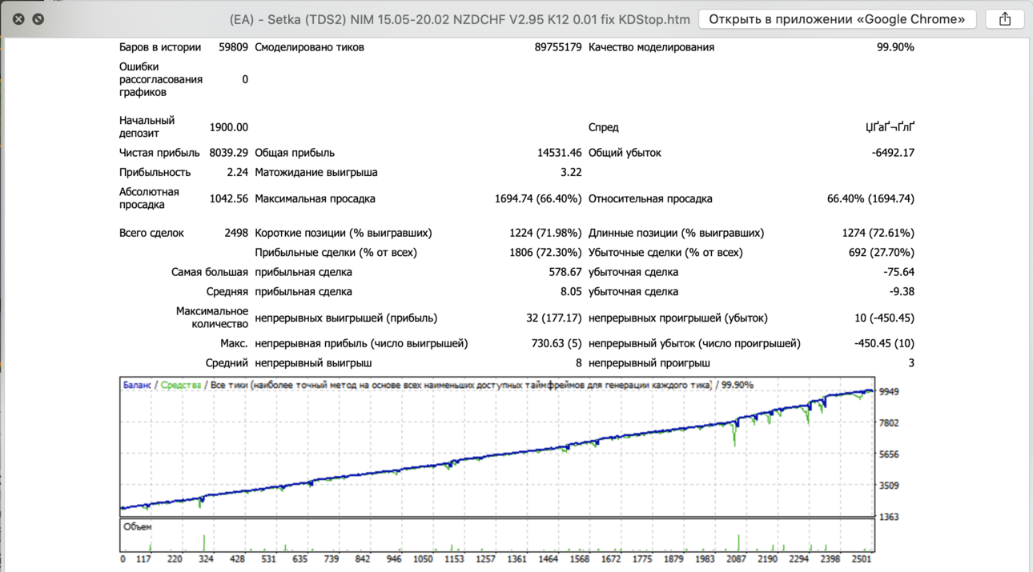This screenshot has width=1033, height=572.
Task: Select average profit trade value 8.05
Action: pyautogui.click(x=571, y=292)
